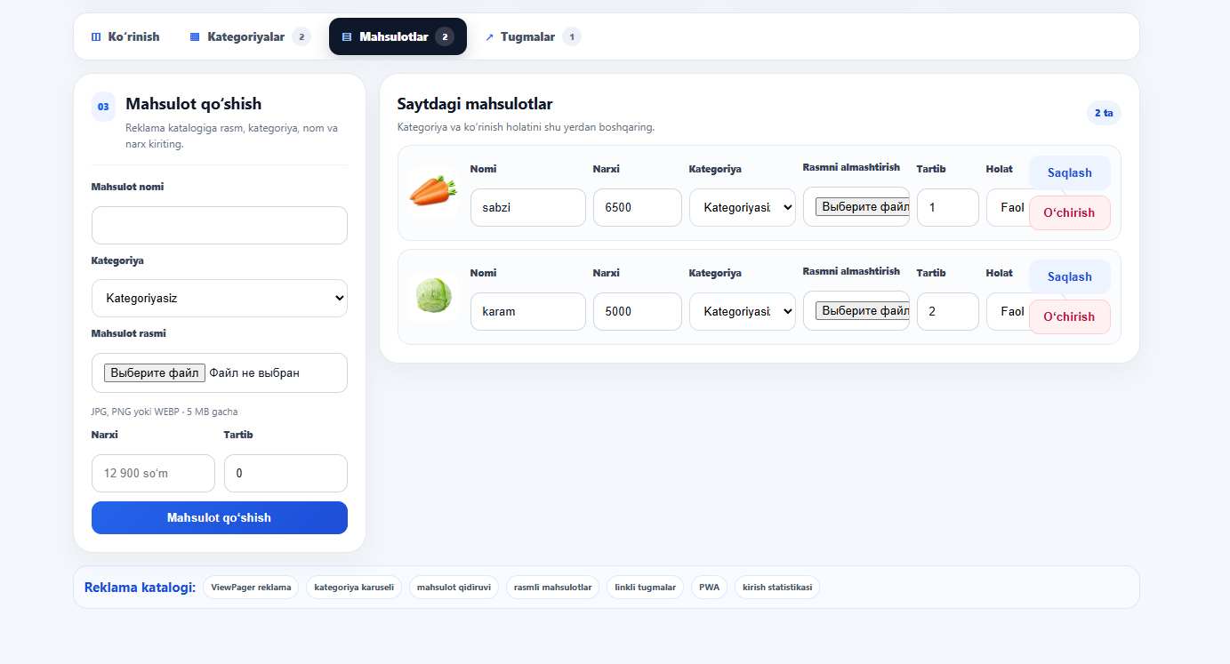Open the Kategoriyasiz dropdown in add form
The image size is (1230, 664).
pos(220,299)
